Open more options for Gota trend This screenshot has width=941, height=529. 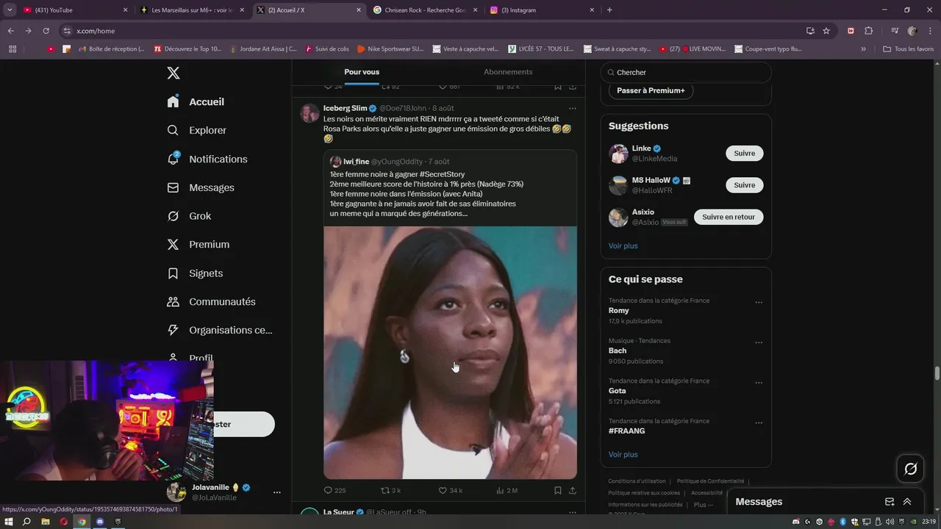pyautogui.click(x=759, y=383)
